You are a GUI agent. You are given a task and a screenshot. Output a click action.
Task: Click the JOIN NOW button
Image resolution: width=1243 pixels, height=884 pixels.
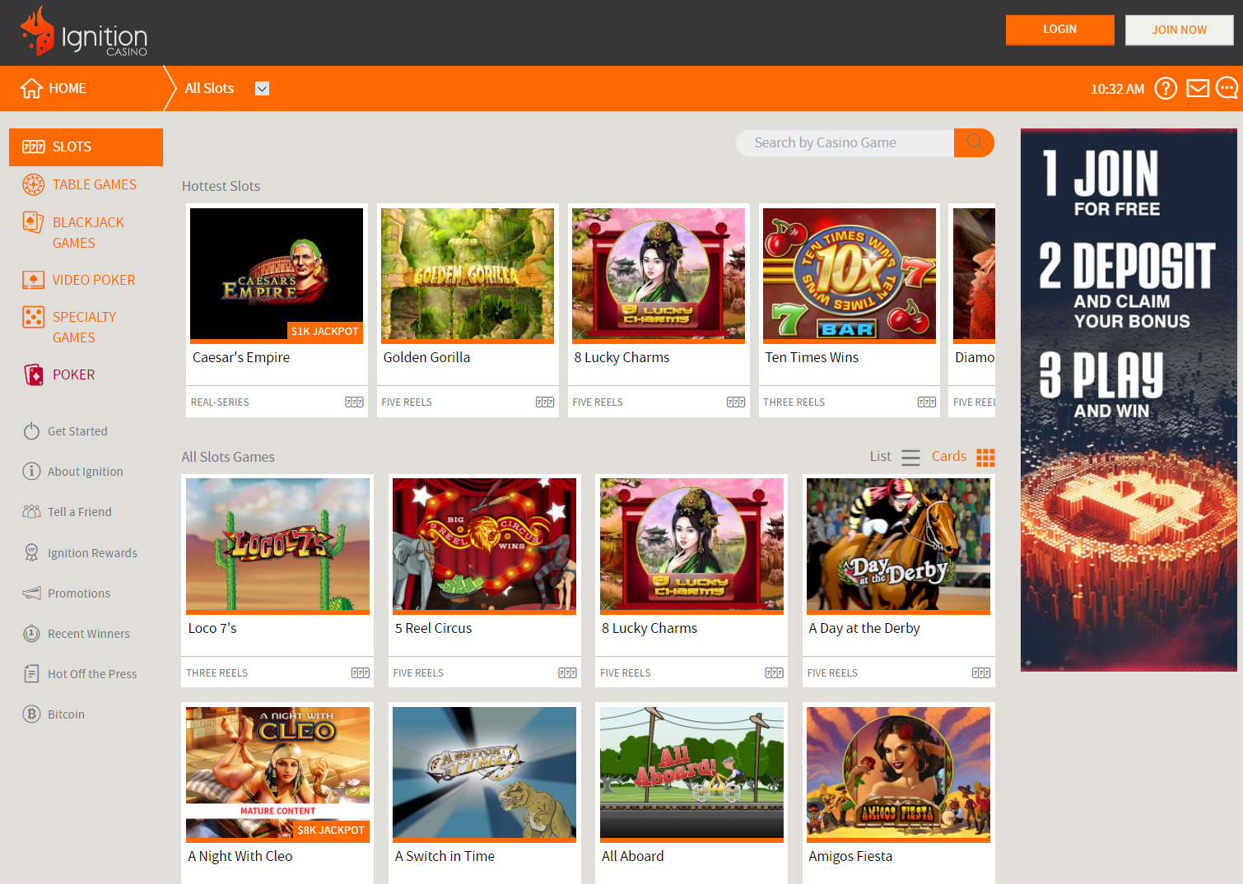[x=1179, y=30]
